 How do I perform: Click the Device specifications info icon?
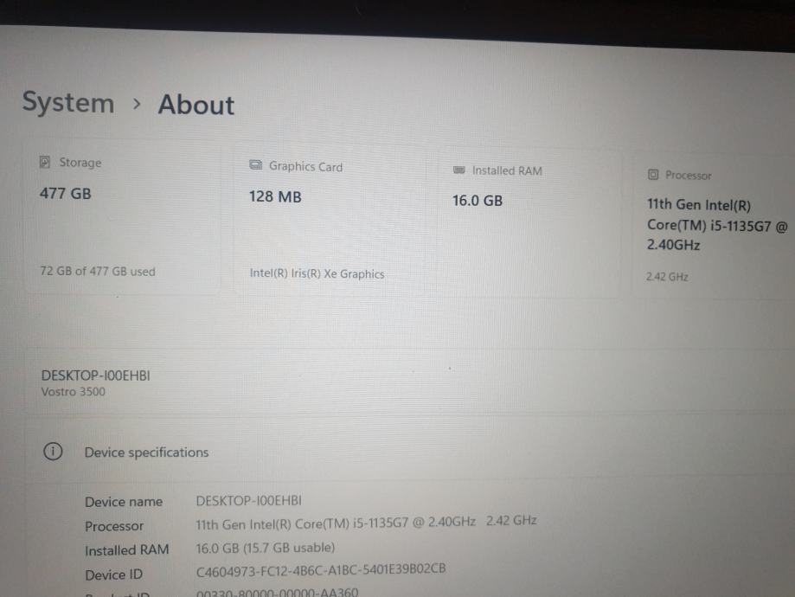click(x=53, y=451)
